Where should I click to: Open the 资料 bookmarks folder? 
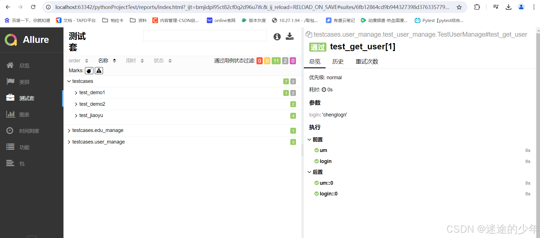[138, 20]
